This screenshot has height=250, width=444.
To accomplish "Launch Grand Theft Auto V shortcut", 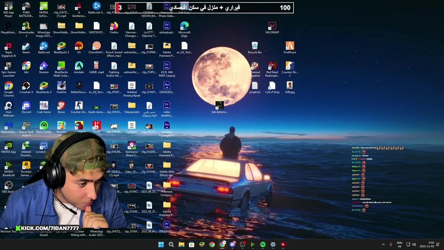I will click(26, 129).
